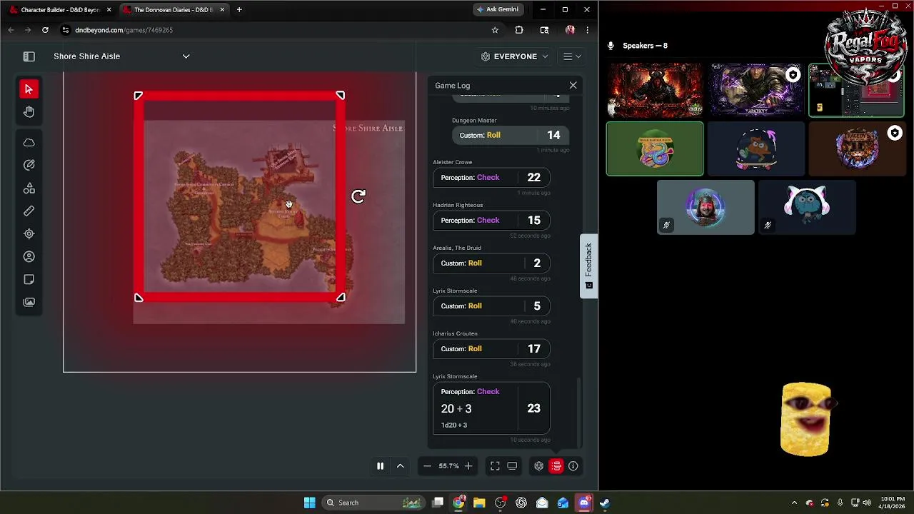Click the Speakers microphone icon in Discord
Image resolution: width=914 pixels, height=514 pixels.
tap(611, 46)
